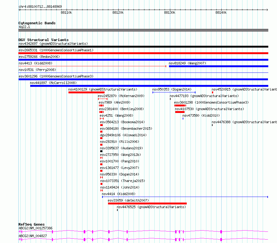Click the esv33059 (deSmith2007) label
The image size is (277, 243).
point(128,200)
